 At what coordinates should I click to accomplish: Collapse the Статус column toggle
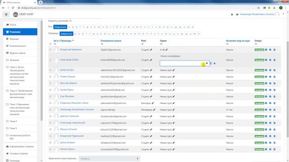point(256,44)
